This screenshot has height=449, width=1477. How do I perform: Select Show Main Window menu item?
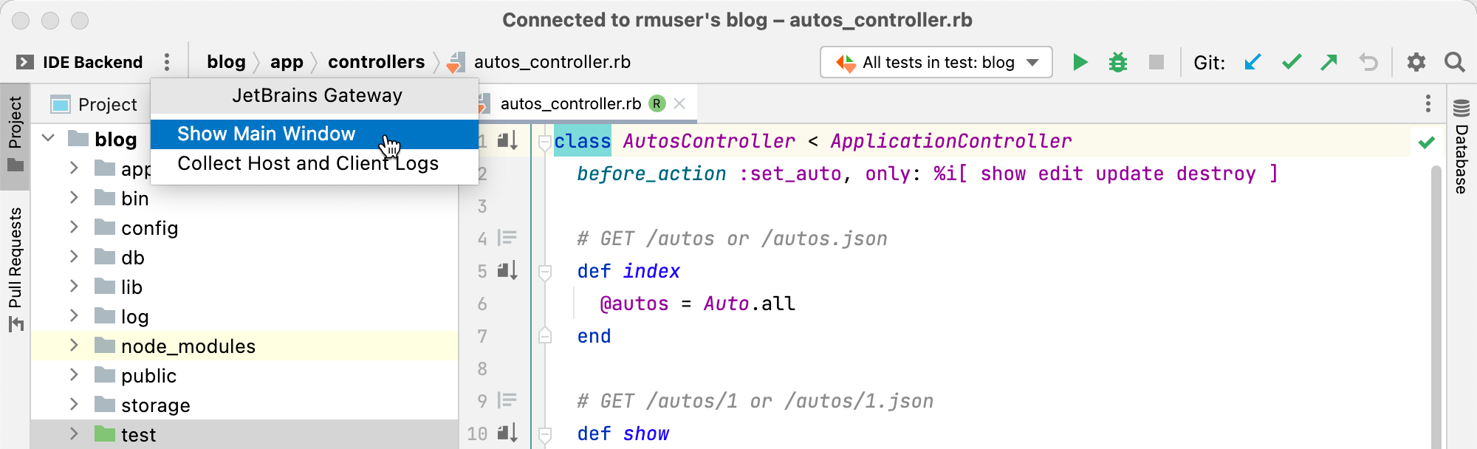[x=267, y=134]
